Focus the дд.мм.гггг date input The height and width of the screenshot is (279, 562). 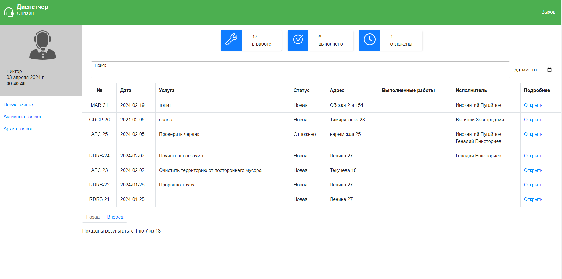click(x=533, y=70)
